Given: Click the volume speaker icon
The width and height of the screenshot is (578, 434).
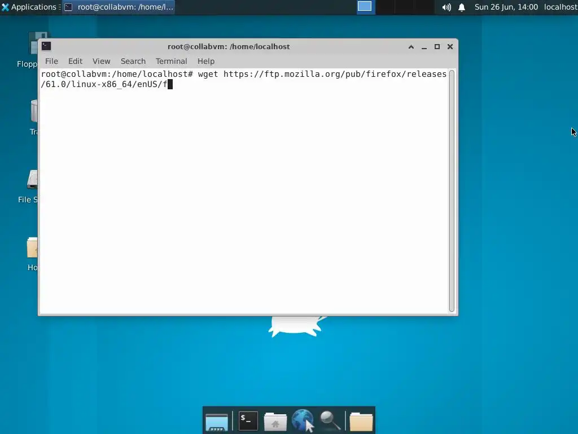Looking at the screenshot, I should pyautogui.click(x=446, y=7).
